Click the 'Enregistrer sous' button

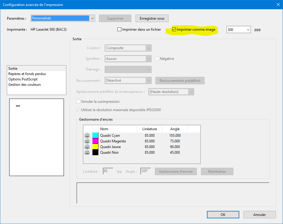click(152, 18)
